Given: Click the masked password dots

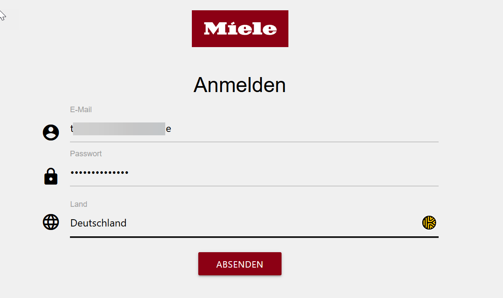Looking at the screenshot, I should coord(99,173).
